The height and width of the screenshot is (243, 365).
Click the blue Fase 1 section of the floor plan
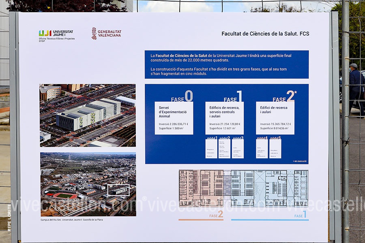(x=270, y=188)
